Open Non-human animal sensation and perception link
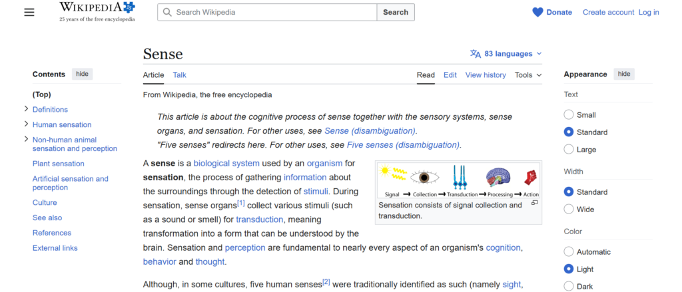 click(75, 144)
